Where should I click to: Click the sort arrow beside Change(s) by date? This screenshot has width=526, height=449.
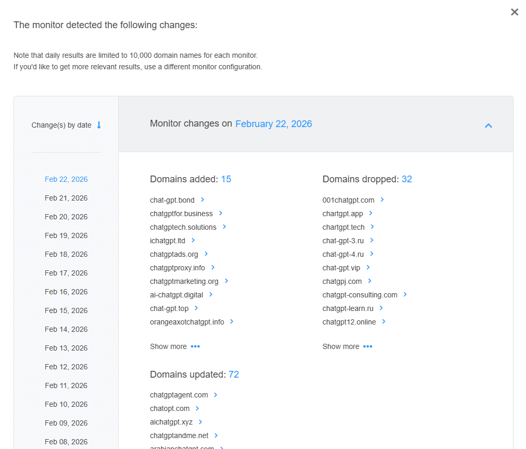(x=99, y=125)
